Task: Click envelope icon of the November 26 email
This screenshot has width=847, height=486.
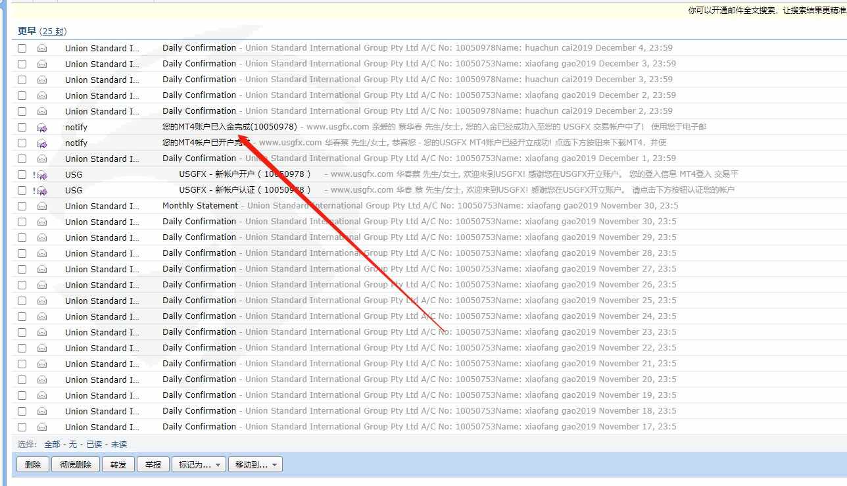Action: [x=42, y=285]
